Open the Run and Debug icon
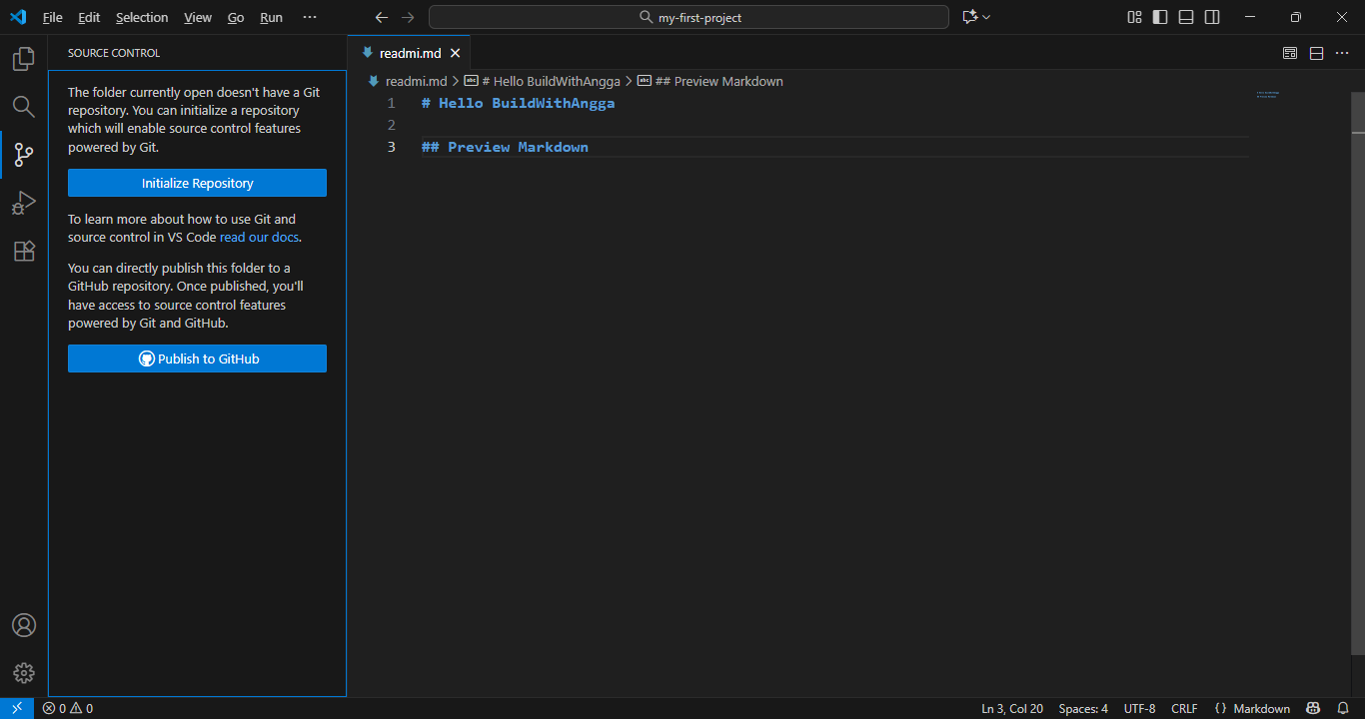 [23, 203]
